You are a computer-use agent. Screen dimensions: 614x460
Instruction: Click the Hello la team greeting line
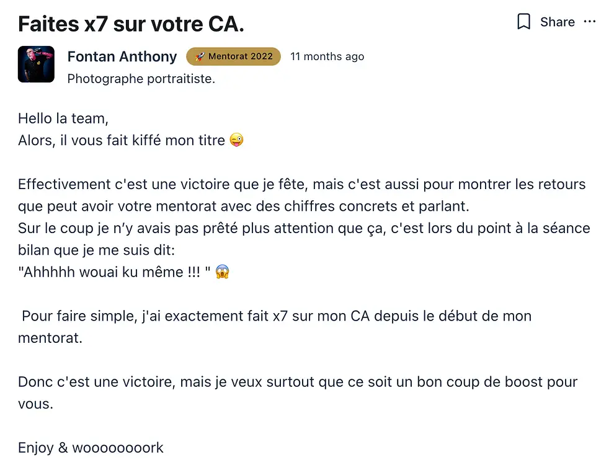[x=63, y=118]
